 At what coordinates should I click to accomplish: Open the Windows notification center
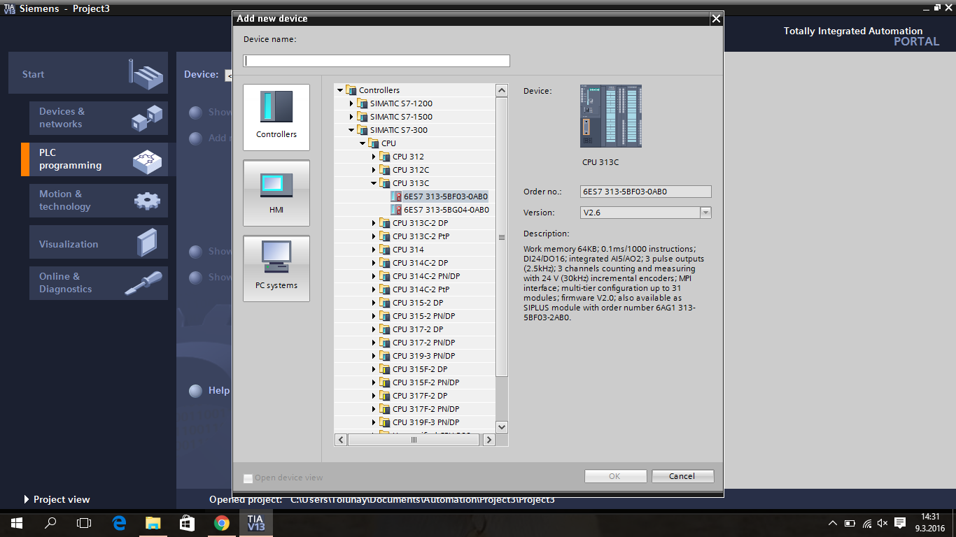[x=900, y=523]
